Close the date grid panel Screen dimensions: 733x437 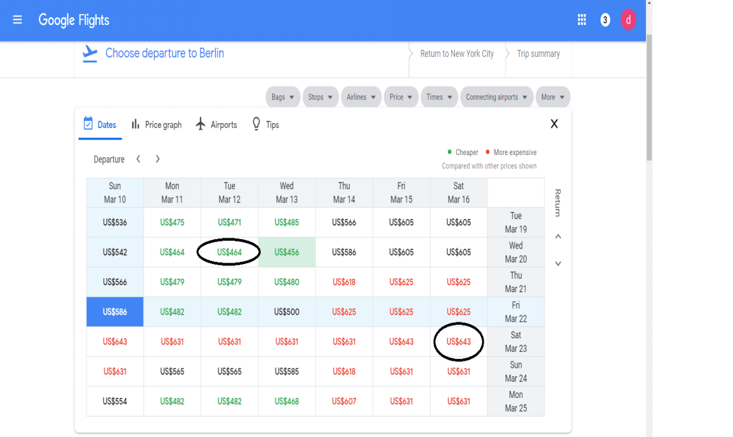click(x=554, y=124)
